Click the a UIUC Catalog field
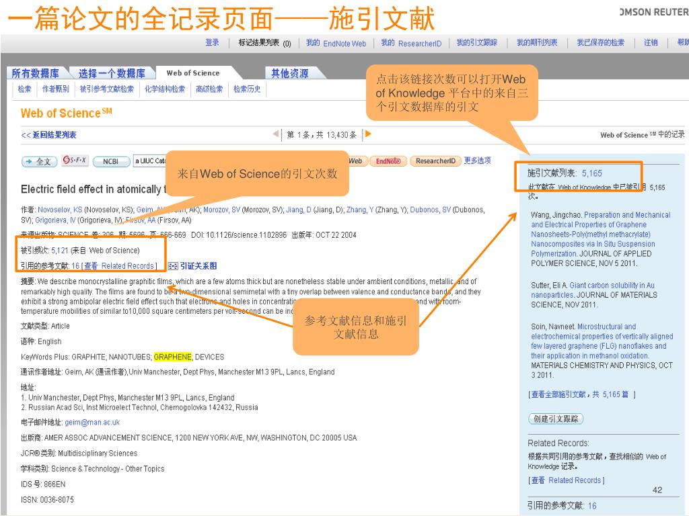The image size is (689, 516). tap(150, 161)
